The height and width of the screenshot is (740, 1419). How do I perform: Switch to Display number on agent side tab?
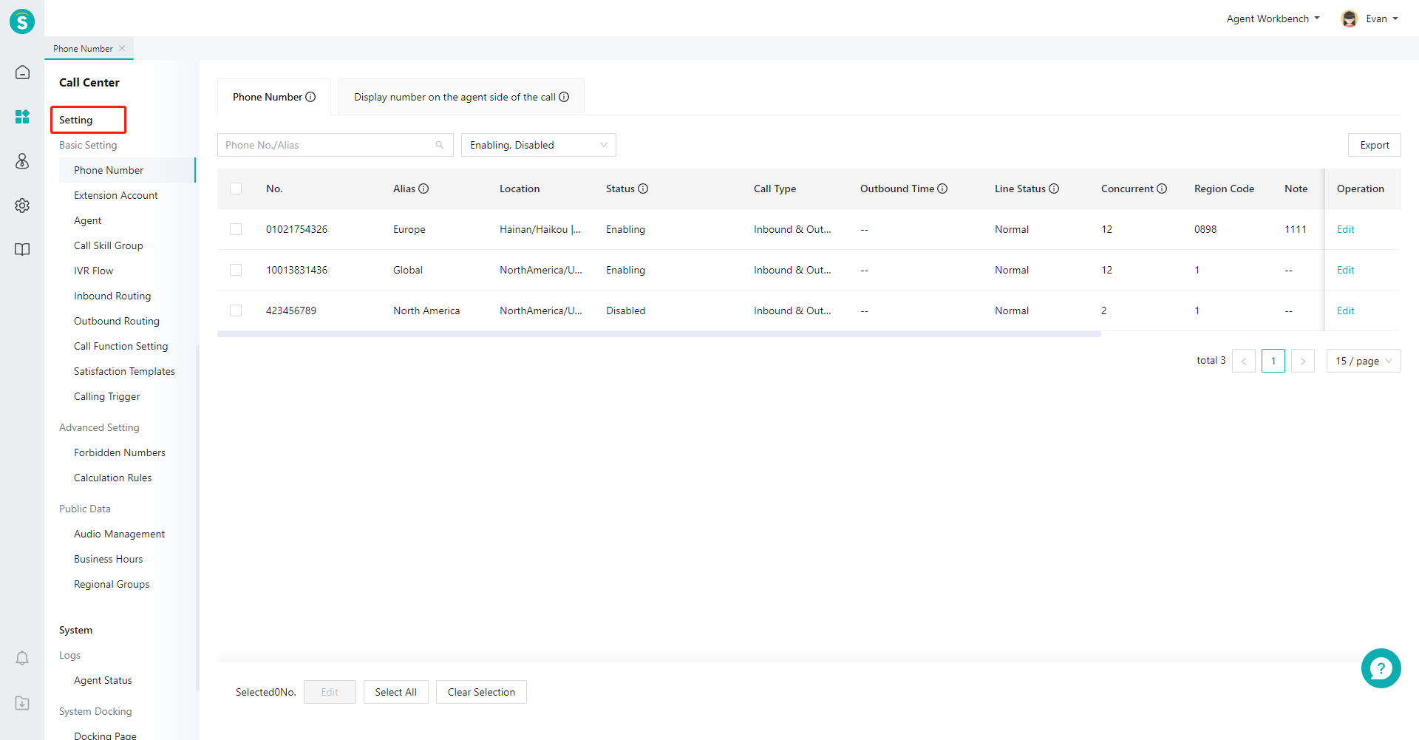(461, 97)
